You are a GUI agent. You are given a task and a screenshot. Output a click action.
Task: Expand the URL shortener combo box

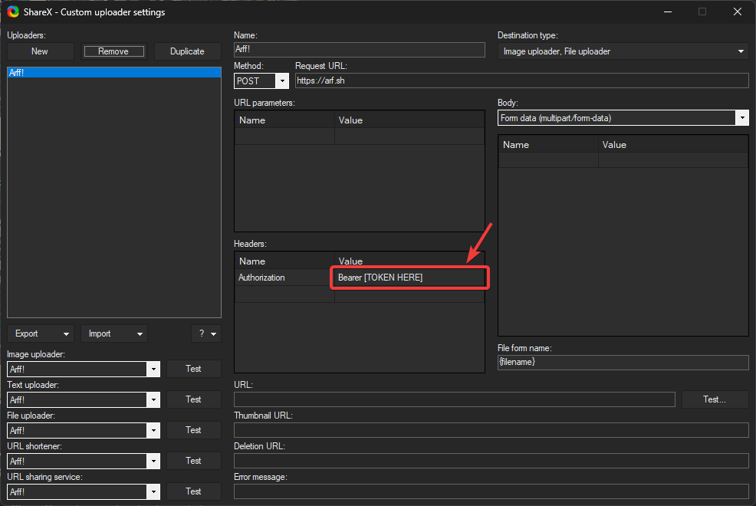(153, 462)
